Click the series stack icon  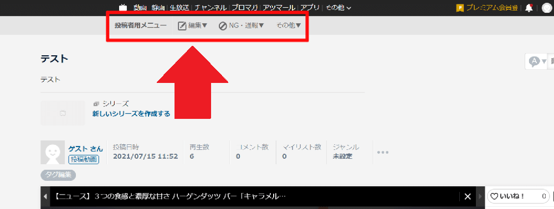96,103
